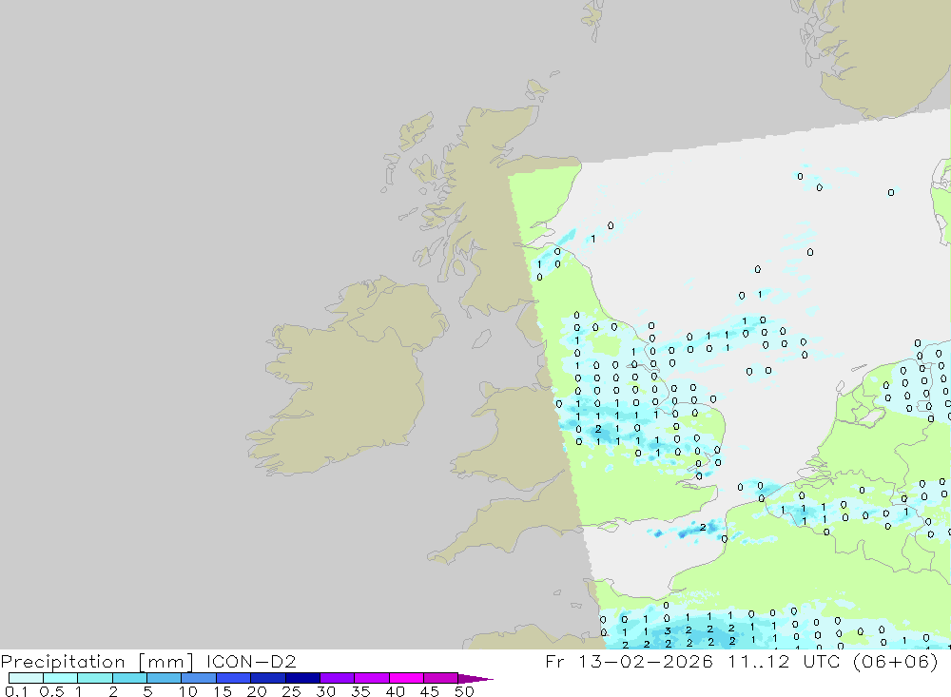The height and width of the screenshot is (697, 951).
Task: Click the 45–50 mm legend color swatch
Action: point(441,678)
